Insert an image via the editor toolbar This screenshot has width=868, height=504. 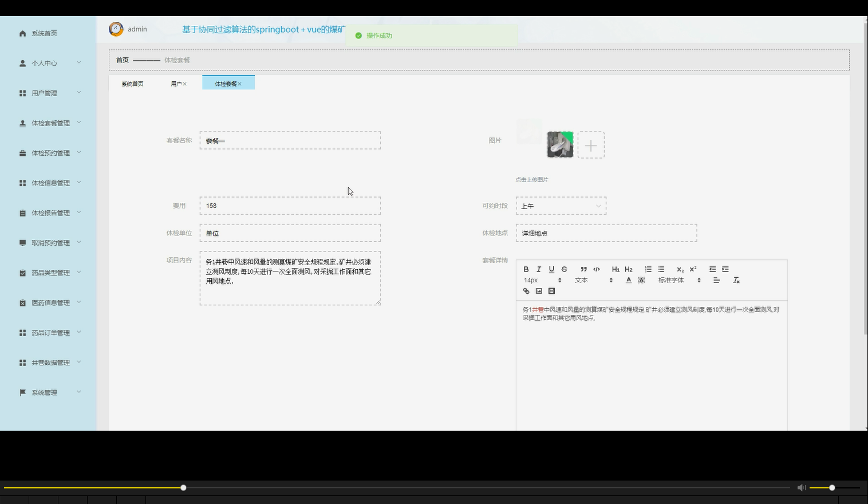pos(539,291)
